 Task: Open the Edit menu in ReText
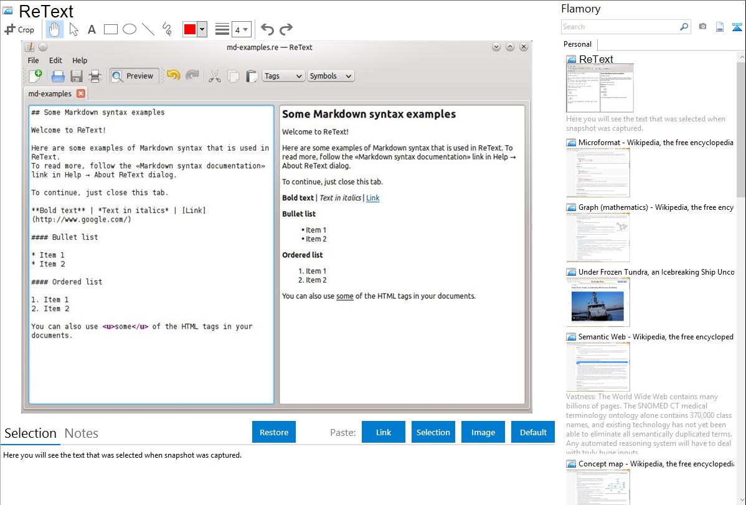coord(55,60)
